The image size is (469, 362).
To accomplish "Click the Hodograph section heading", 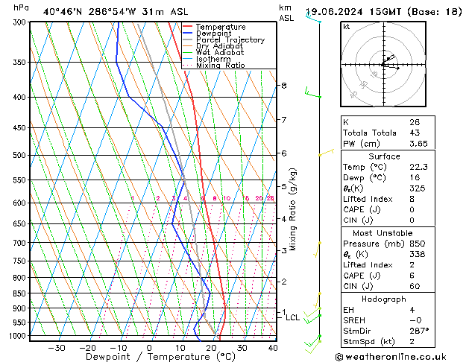I will coord(384,299).
